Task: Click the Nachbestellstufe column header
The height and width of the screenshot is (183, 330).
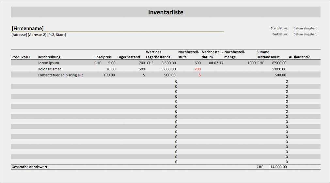Action: pos(189,55)
